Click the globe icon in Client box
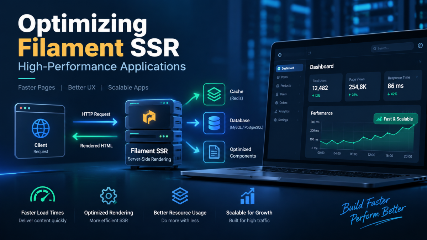 [40, 129]
